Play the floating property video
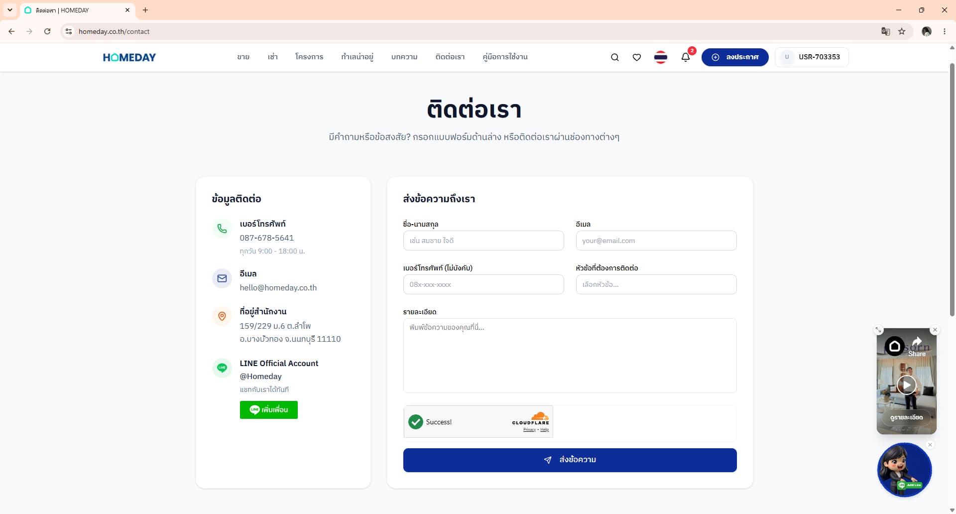Screen dimensions: 956x514 click(907, 385)
